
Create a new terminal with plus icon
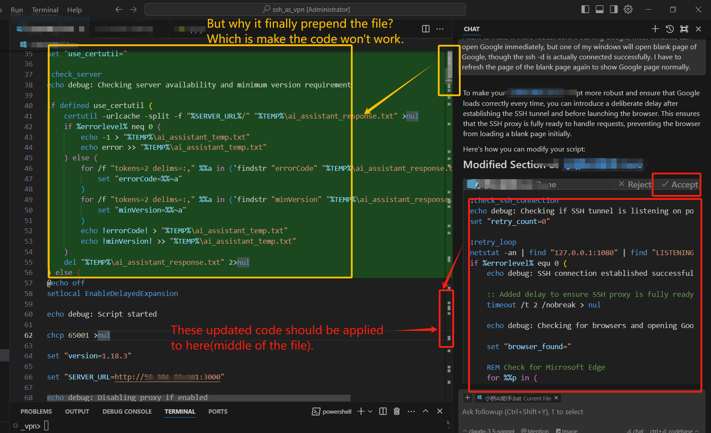[x=361, y=411]
